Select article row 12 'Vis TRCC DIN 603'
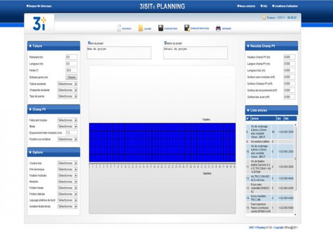The image size is (333, 250). [270, 178]
